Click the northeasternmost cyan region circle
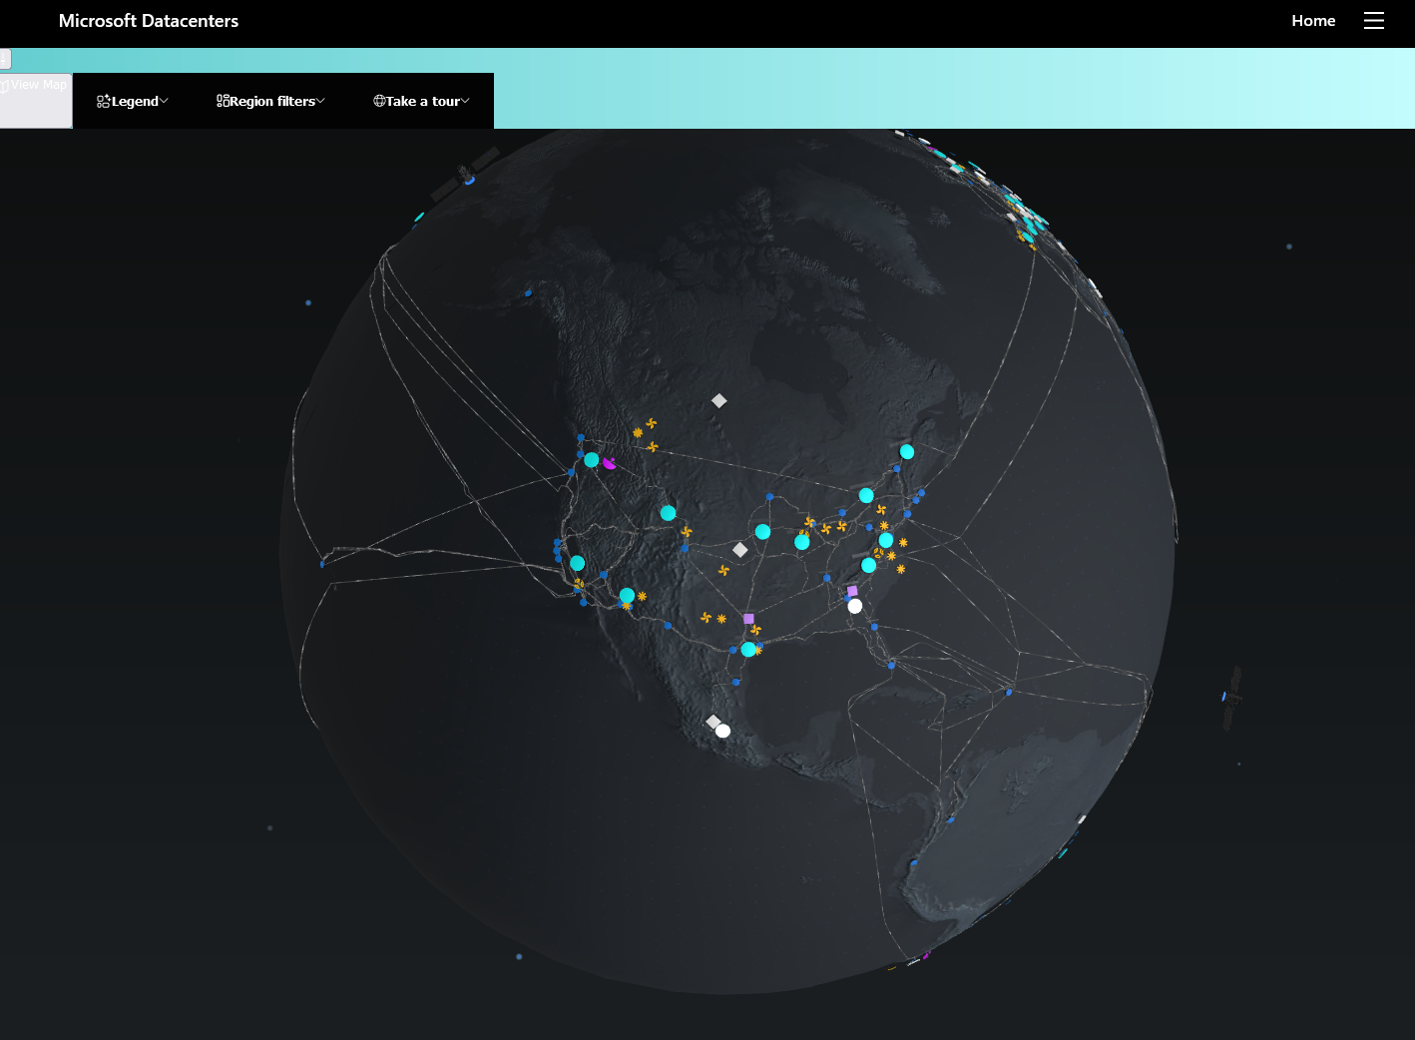The height and width of the screenshot is (1040, 1415). (x=907, y=451)
